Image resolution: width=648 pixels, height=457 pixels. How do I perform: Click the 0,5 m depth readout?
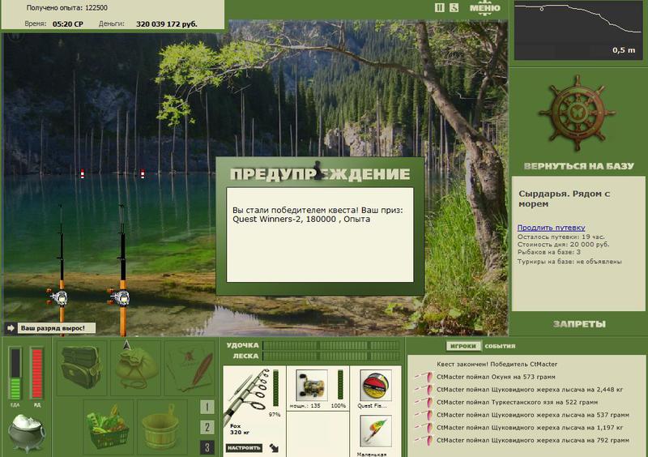(x=624, y=50)
